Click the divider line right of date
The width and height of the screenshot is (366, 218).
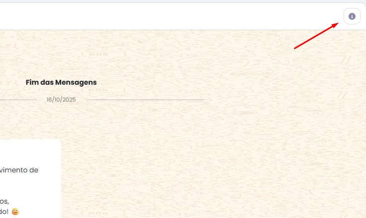pos(145,100)
